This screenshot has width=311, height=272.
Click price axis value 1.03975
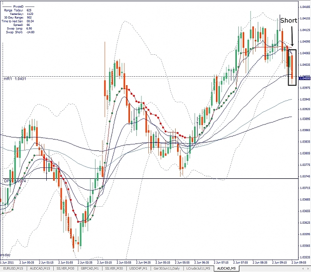305,88
